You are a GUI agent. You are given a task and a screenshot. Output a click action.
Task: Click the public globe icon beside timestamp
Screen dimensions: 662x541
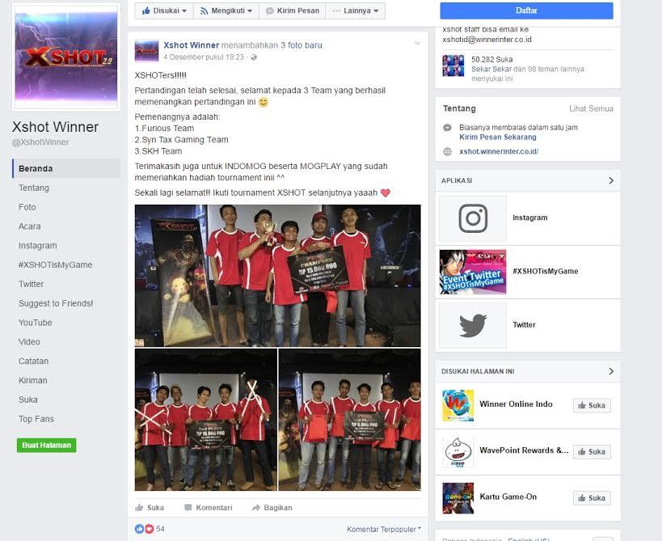point(254,57)
